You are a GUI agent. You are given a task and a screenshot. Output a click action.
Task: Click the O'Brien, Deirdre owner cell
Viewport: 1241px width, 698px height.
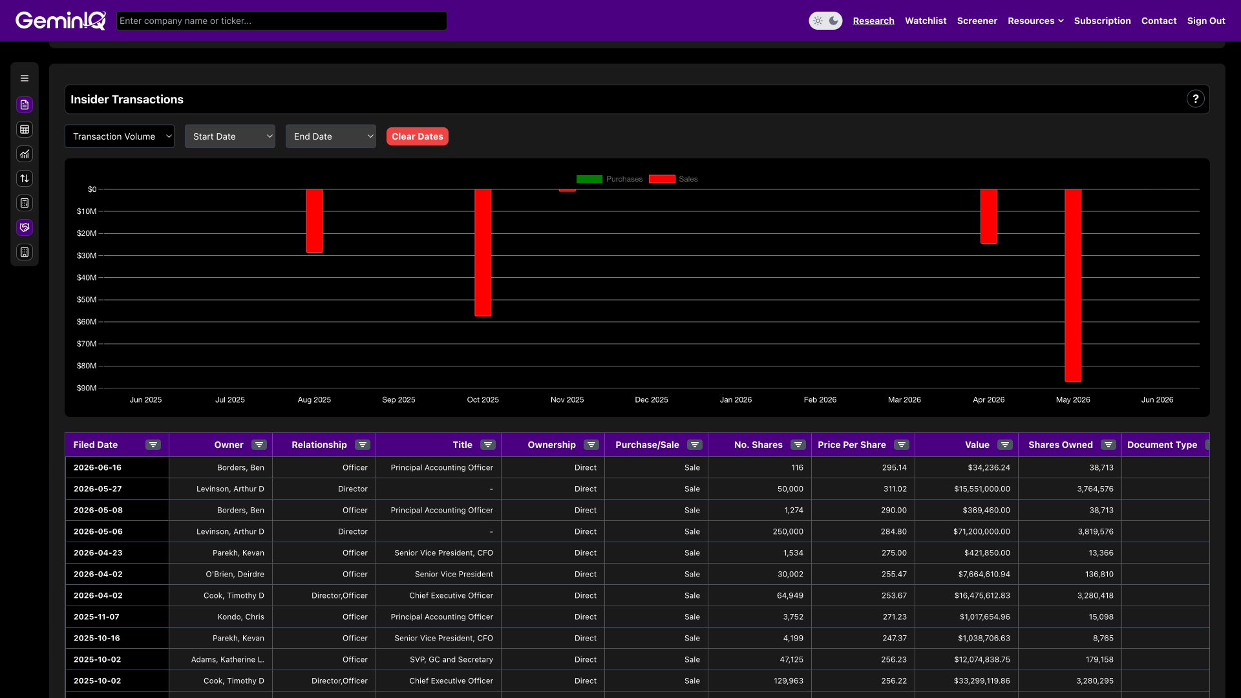point(220,574)
